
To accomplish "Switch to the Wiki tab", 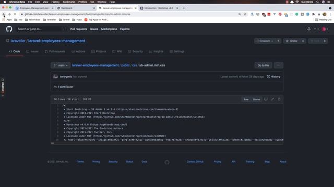I will coord(117,51).
